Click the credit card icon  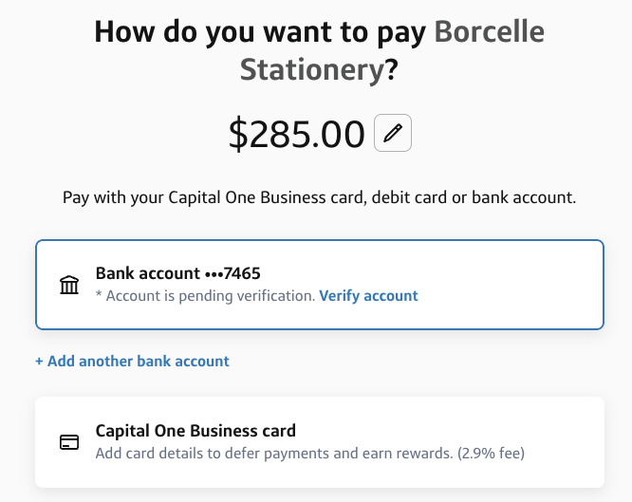[x=69, y=442]
